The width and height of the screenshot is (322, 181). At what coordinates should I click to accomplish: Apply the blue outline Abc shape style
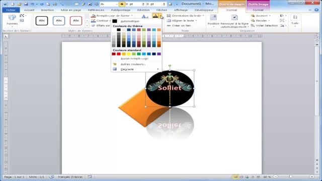[59, 21]
